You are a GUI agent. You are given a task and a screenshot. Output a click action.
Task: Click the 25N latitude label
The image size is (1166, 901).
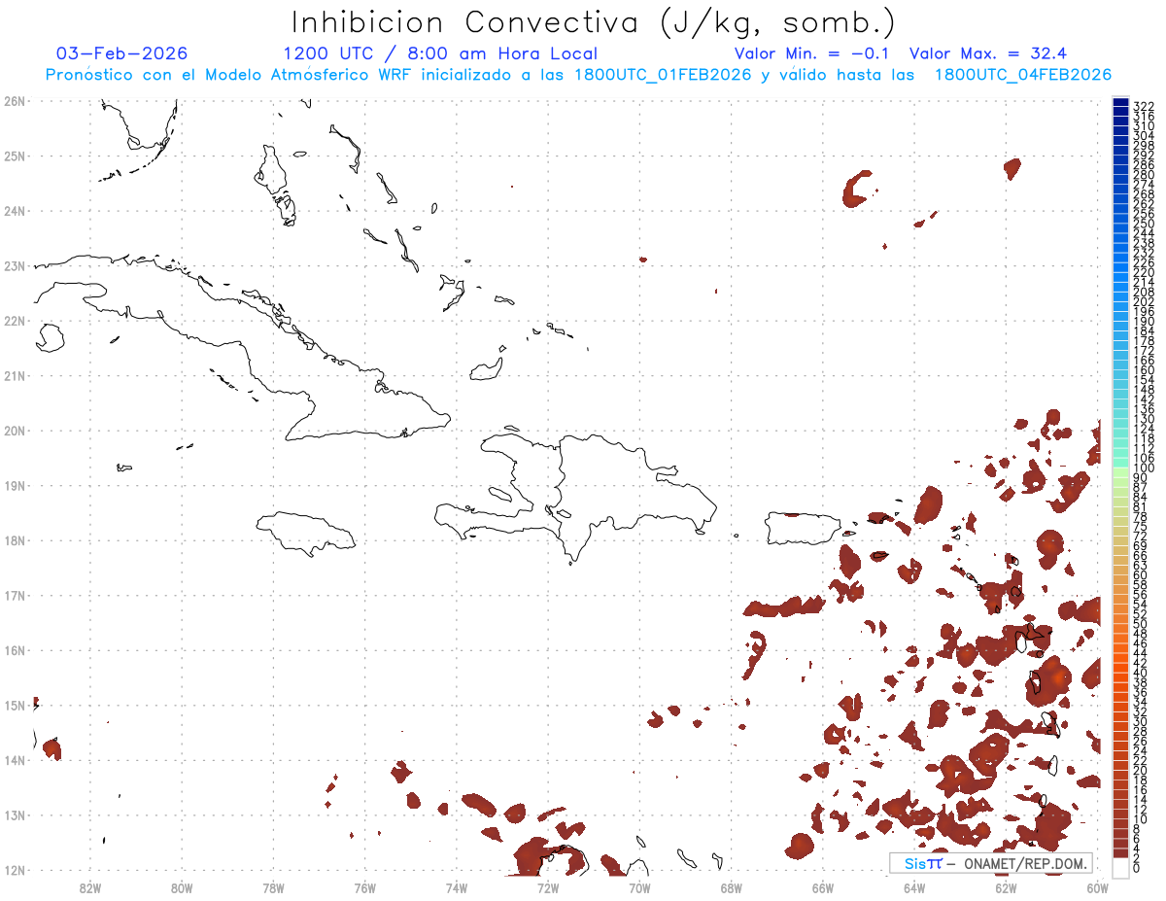[15, 156]
